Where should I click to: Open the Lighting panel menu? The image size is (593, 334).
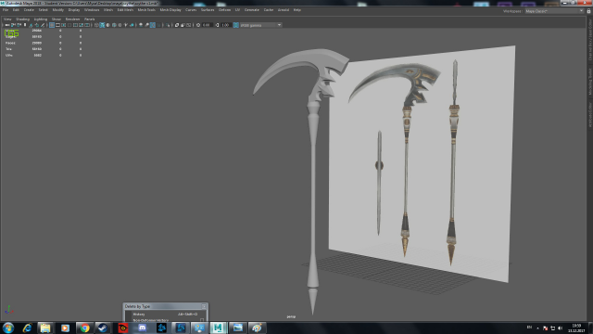pyautogui.click(x=41, y=19)
